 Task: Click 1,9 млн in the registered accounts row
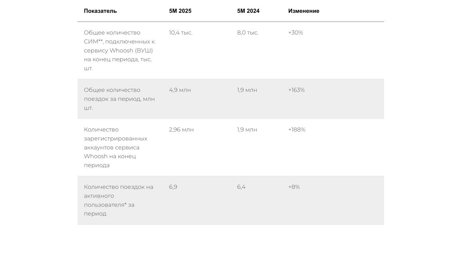tap(247, 129)
